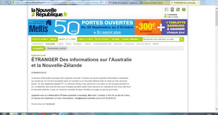Viewport: 218px width, 115px height.
Task: Click the browser forward arrow button
Action: tap(9, 2)
